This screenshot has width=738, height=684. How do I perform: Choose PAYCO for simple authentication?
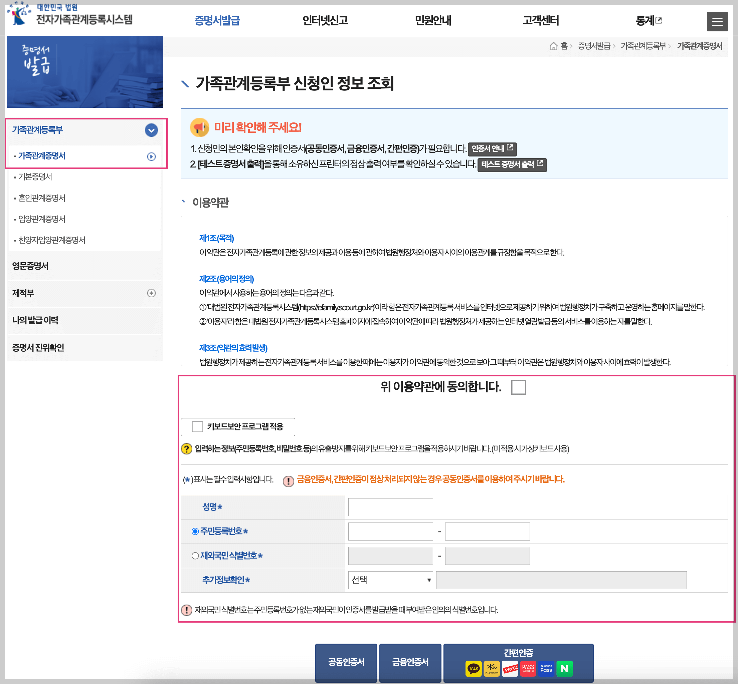[x=510, y=668]
